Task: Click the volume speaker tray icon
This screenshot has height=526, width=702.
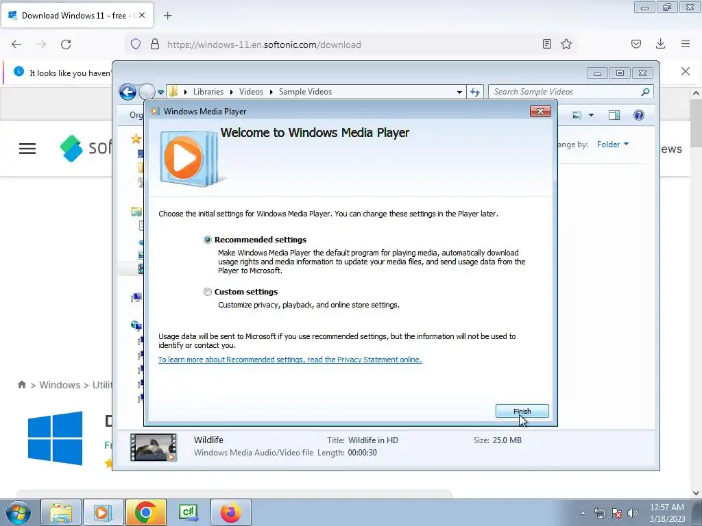Action: (633, 513)
